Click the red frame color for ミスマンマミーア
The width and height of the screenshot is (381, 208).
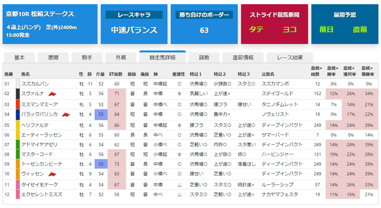coord(18,104)
